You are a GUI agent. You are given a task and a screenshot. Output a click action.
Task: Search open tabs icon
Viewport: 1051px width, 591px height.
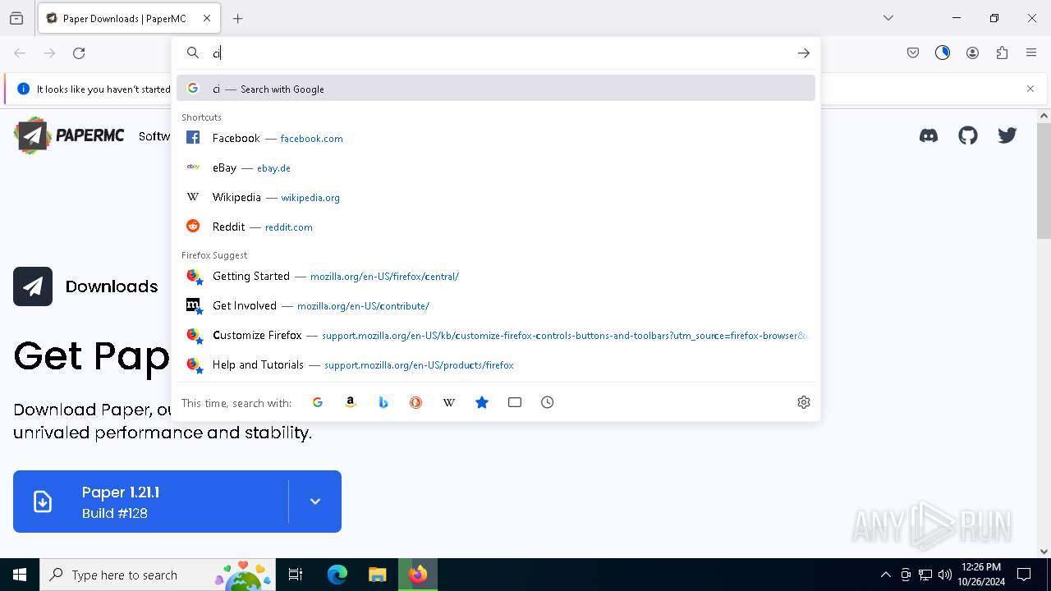[515, 402]
